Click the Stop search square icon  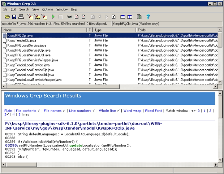60,17
